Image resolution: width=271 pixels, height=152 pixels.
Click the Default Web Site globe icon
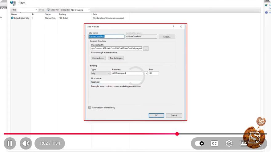(x=12, y=18)
